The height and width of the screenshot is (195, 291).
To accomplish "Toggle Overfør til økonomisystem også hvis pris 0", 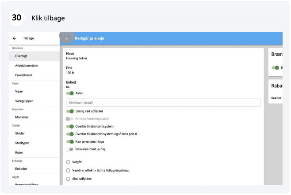I will pyautogui.click(x=70, y=134).
